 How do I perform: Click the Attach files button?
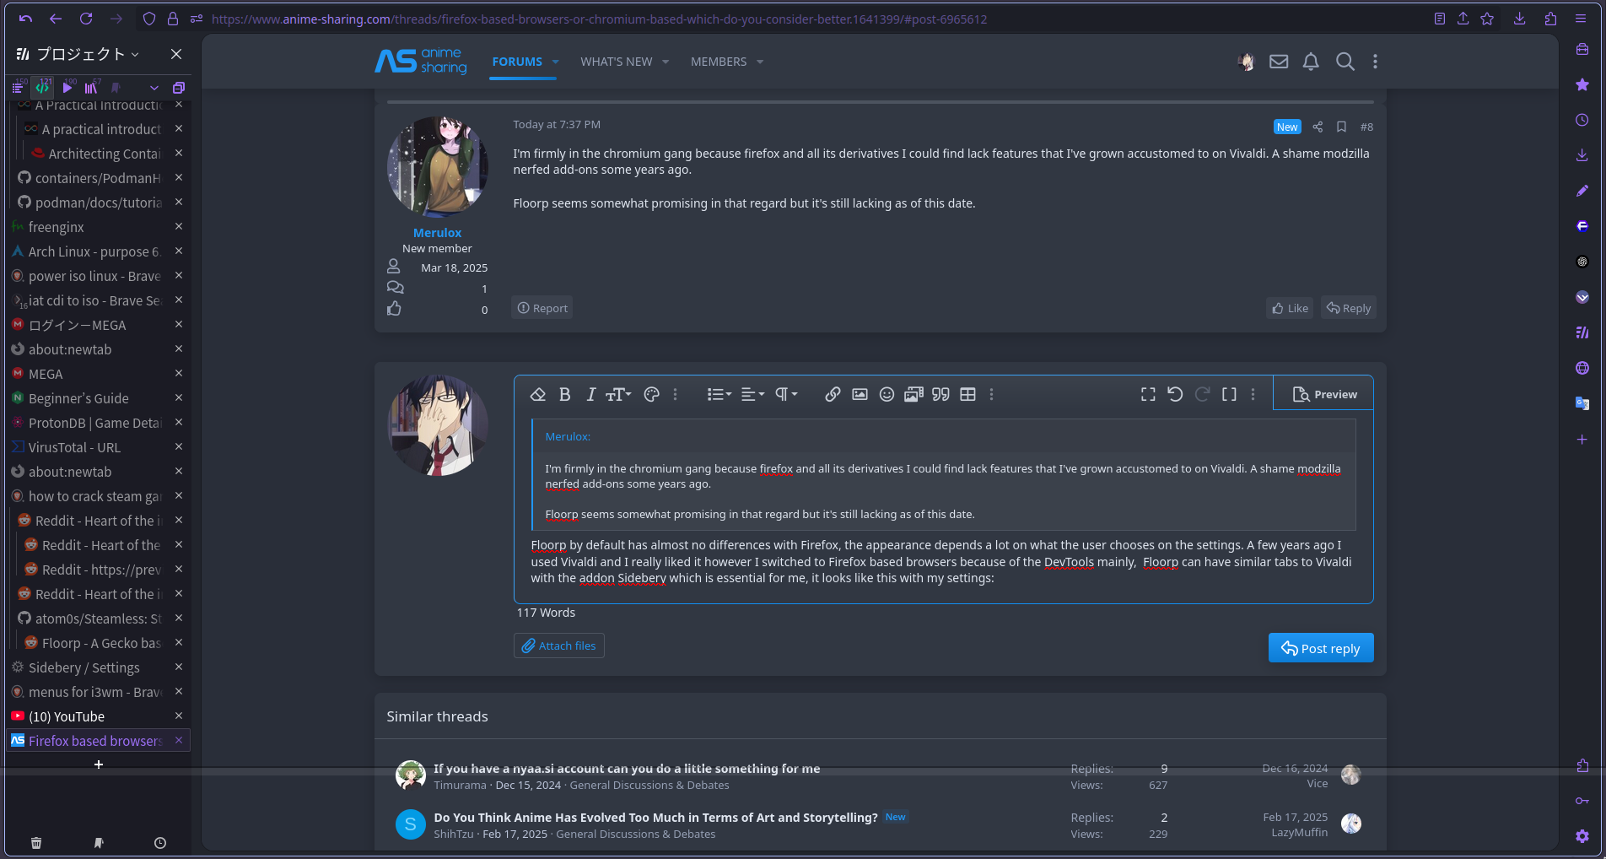point(558,646)
